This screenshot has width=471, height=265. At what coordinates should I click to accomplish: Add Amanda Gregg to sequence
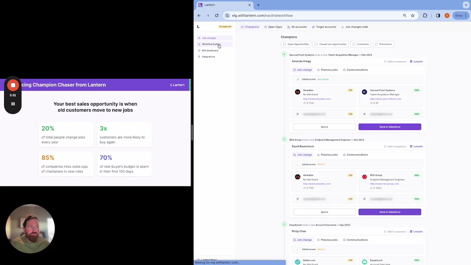tap(395, 61)
